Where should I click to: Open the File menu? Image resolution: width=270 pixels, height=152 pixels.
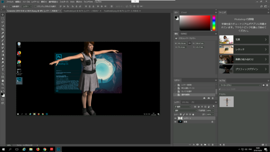click(x=10, y=2)
